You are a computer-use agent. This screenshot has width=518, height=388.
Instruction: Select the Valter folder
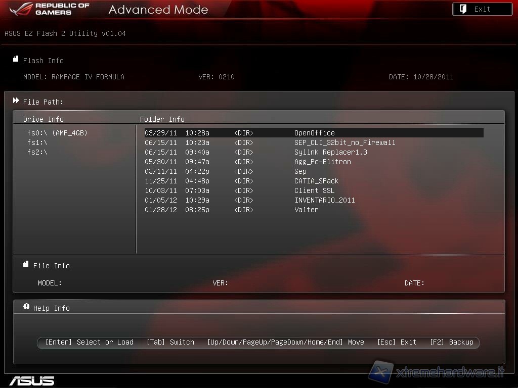[306, 210]
